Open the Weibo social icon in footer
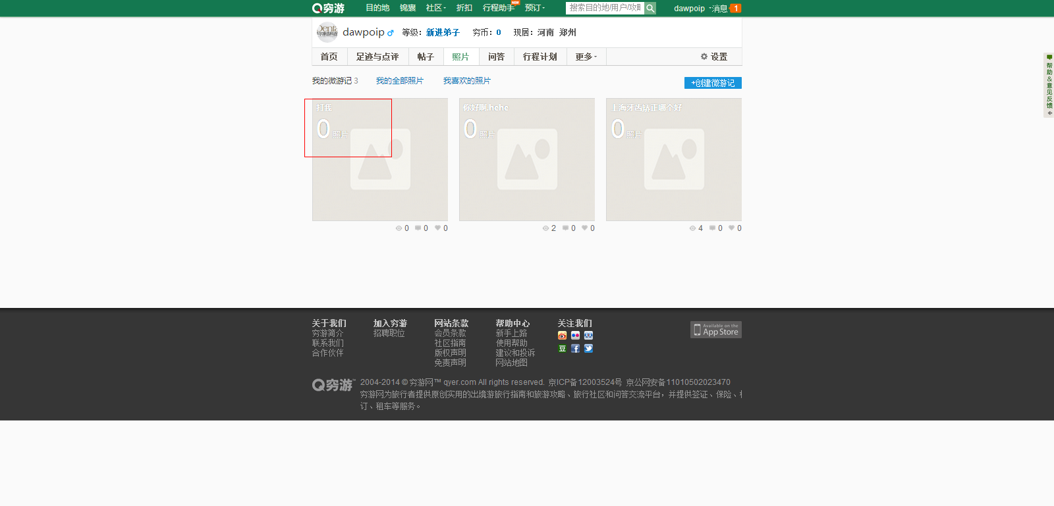This screenshot has height=506, width=1054. pos(562,336)
